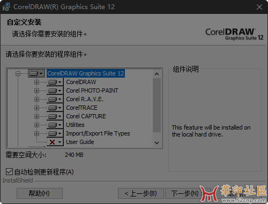Screen dimensions: 268x204
Task: Collapse the CorelDRAW Graphics Suite 12 root node
Action: [x=18, y=73]
